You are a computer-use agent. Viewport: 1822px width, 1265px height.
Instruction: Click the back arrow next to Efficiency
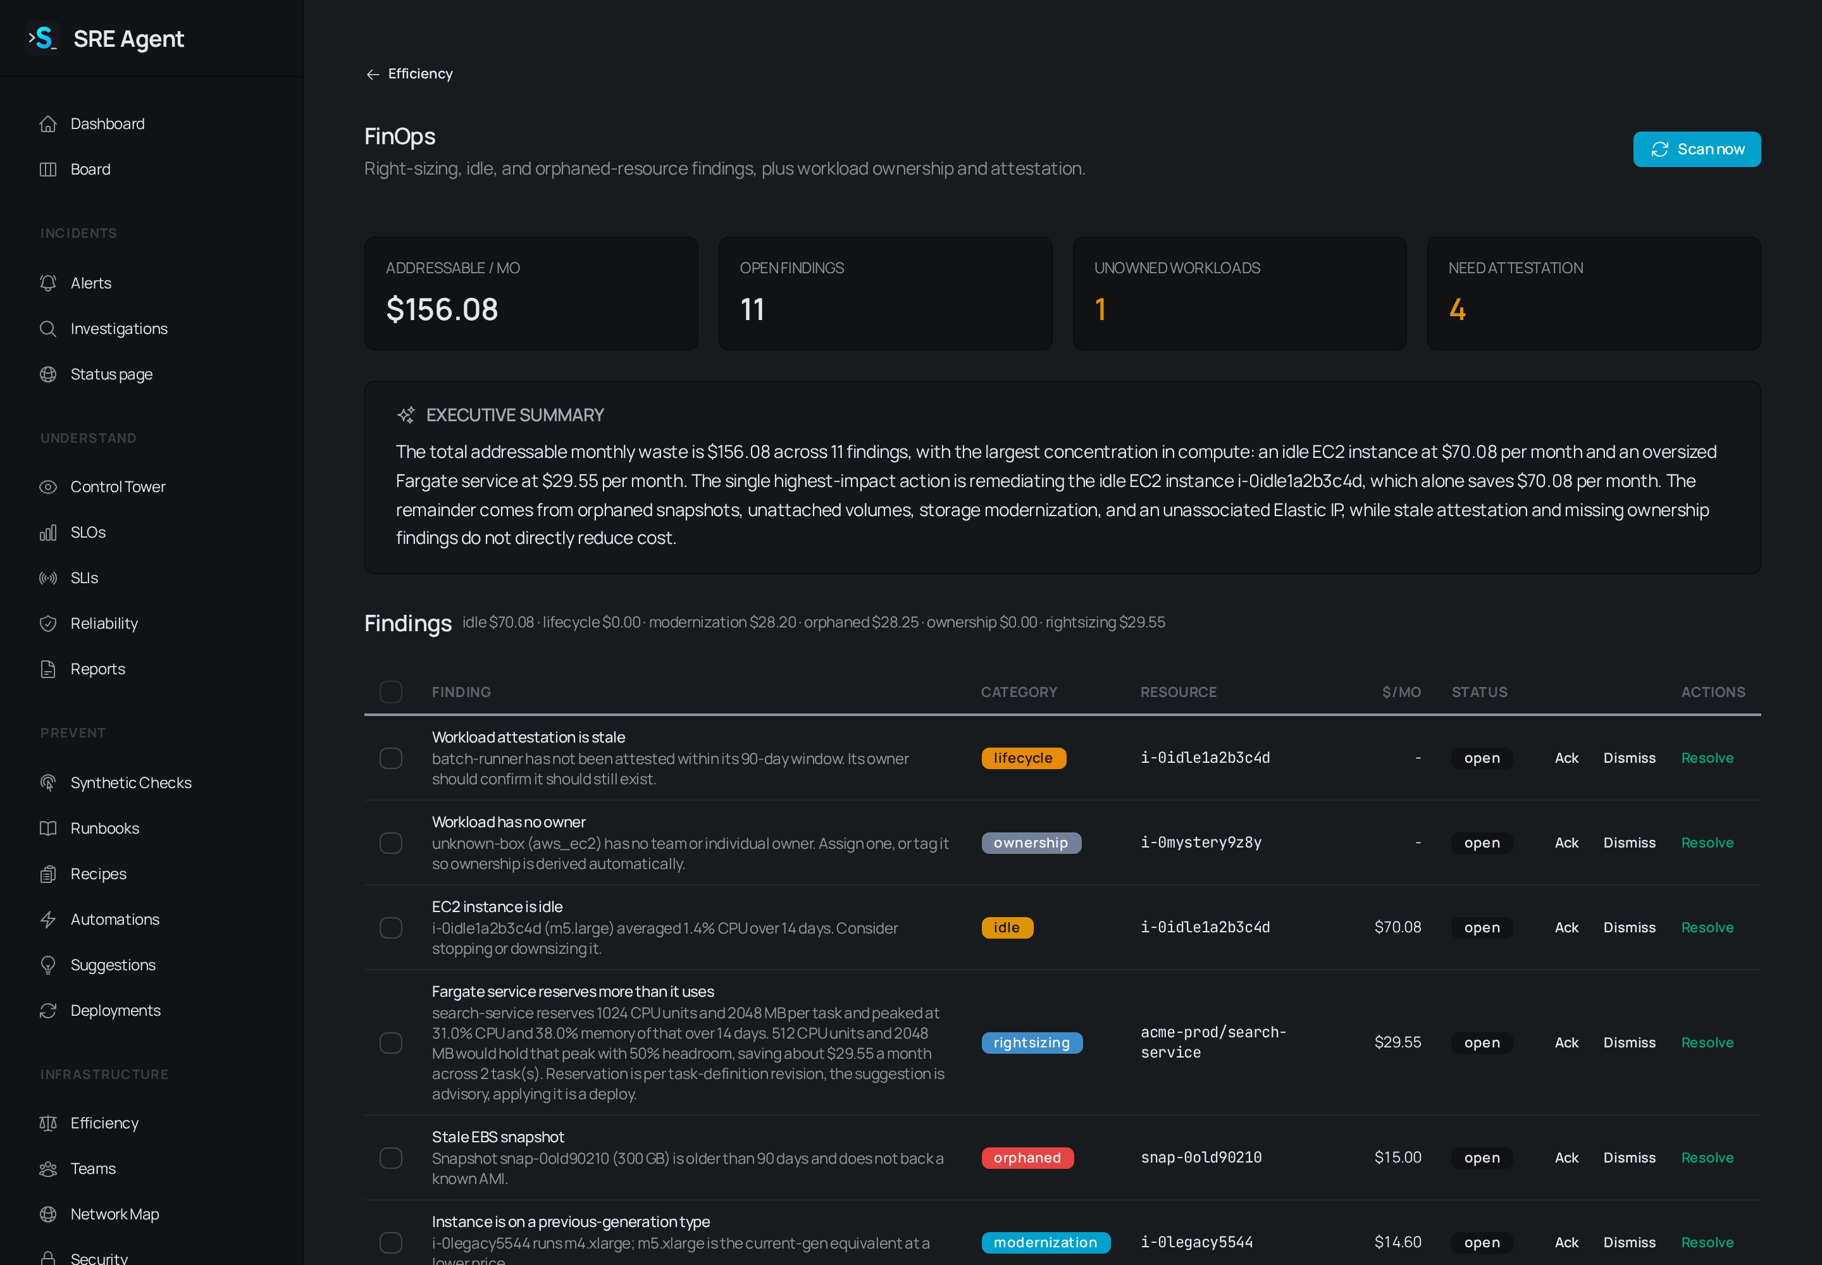tap(373, 74)
